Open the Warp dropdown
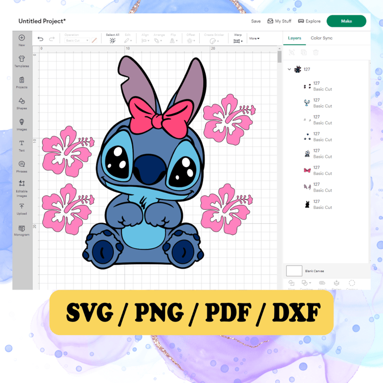 [238, 41]
